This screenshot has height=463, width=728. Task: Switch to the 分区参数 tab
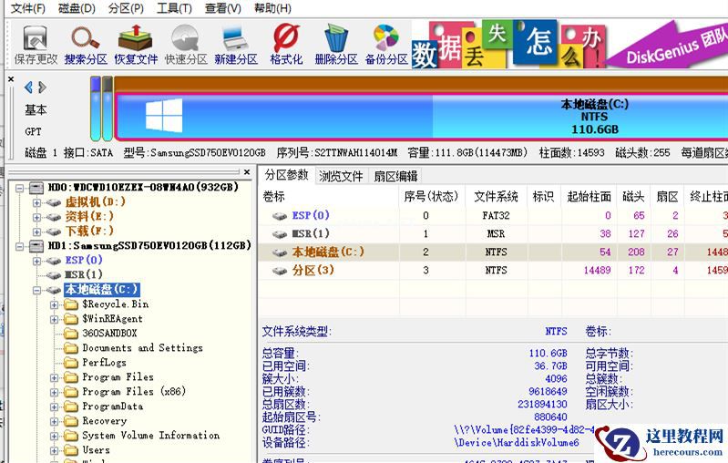286,175
